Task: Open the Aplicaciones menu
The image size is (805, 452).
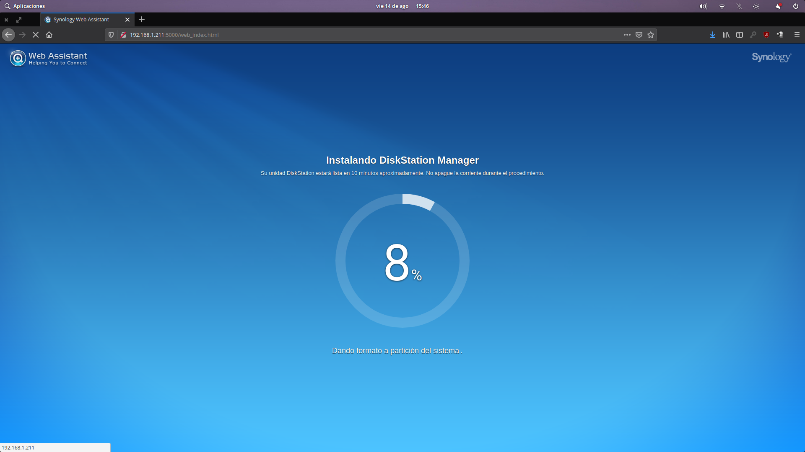Action: coord(25,6)
